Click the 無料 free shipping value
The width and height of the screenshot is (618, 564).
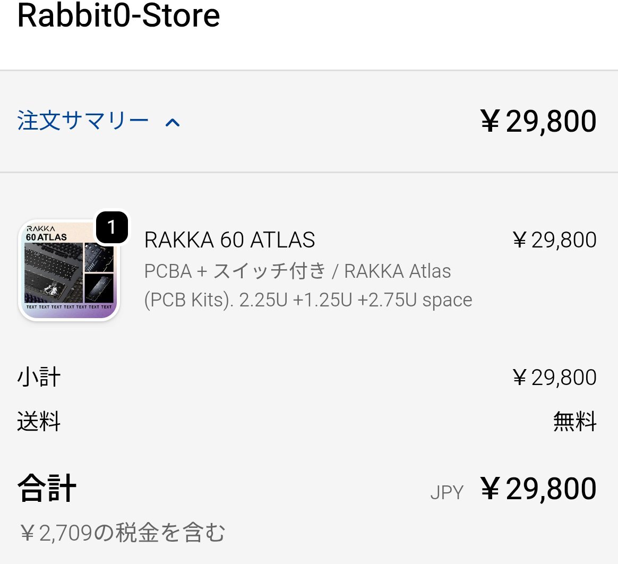[x=575, y=422]
